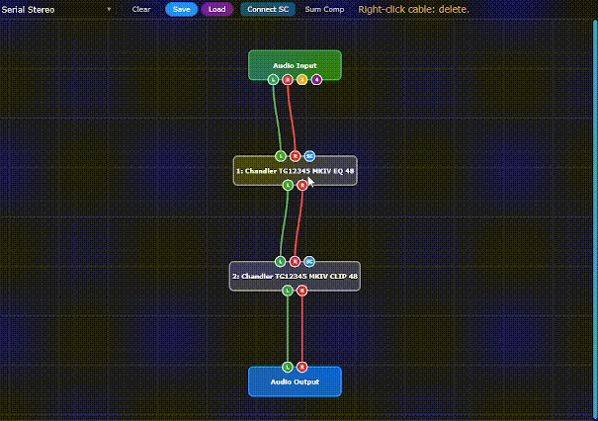Select the 2: Chandler TG12345 MKIV CLIP 48 node
The width and height of the screenshot is (598, 421).
(295, 276)
